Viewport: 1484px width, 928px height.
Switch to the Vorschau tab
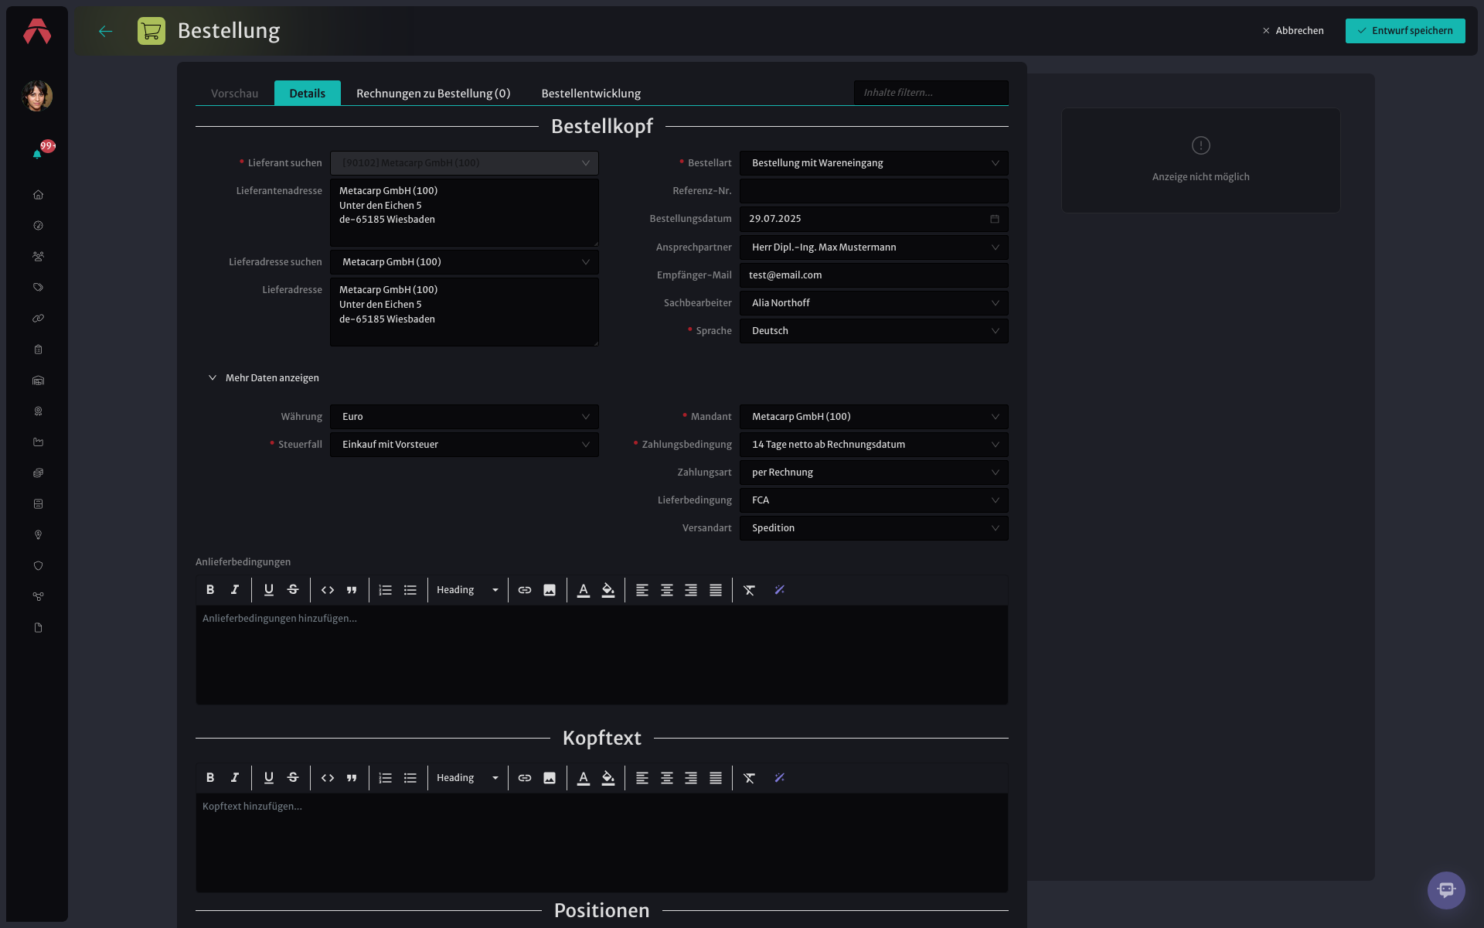click(235, 94)
